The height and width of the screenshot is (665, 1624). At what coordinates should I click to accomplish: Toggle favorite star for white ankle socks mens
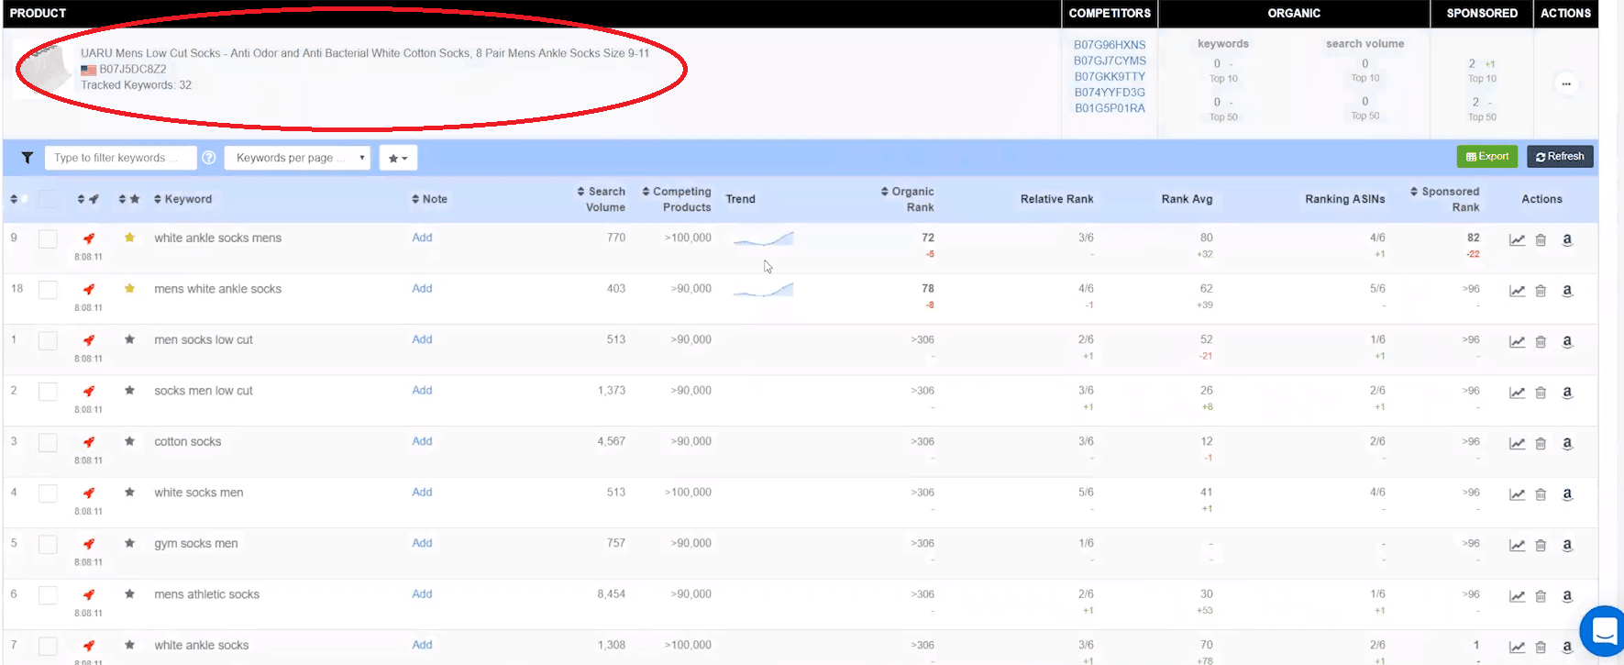pos(130,238)
